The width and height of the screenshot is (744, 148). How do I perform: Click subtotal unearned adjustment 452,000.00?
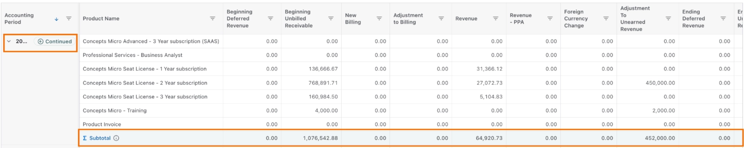660,138
